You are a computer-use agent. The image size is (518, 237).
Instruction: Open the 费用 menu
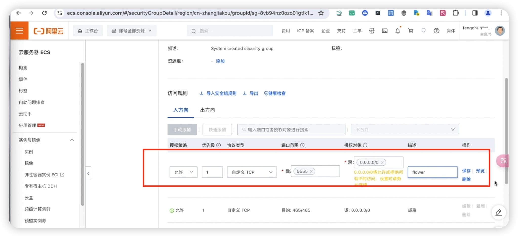coord(286,31)
